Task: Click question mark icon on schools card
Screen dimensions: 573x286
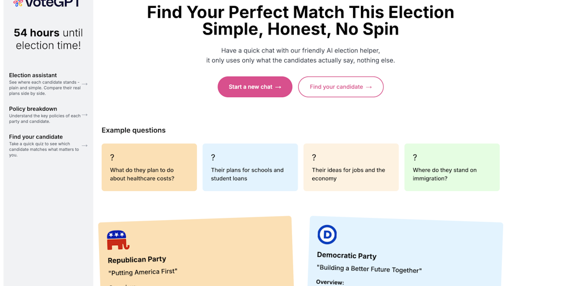Action: 213,158
